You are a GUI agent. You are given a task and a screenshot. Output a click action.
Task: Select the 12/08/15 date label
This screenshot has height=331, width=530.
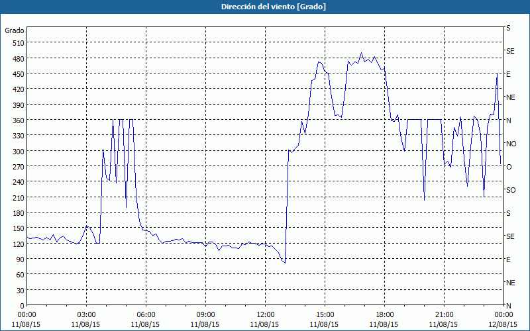503,324
